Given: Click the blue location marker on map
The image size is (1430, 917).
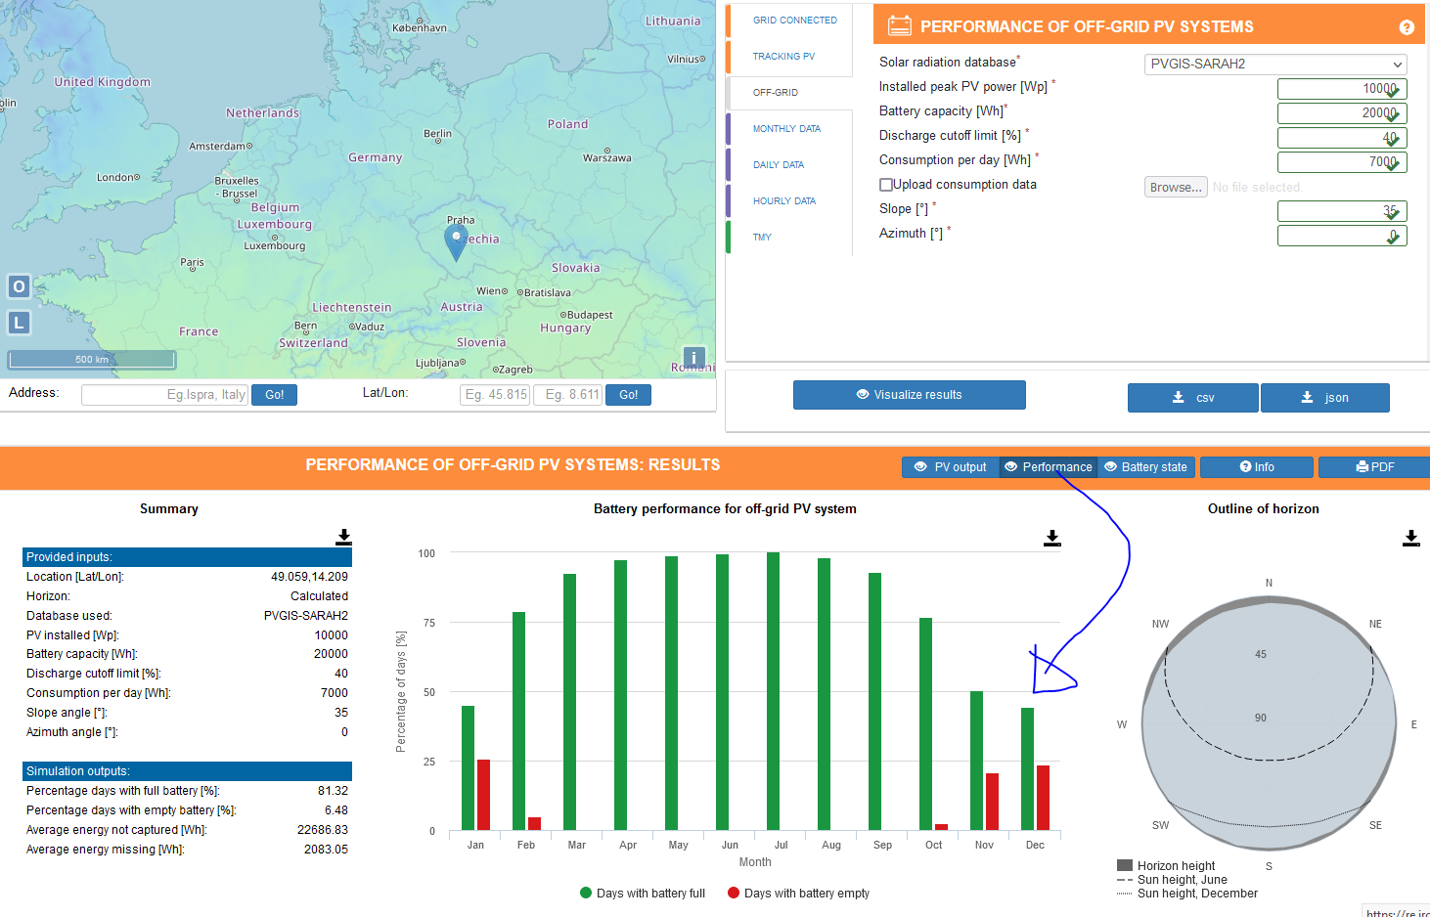Looking at the screenshot, I should (456, 240).
